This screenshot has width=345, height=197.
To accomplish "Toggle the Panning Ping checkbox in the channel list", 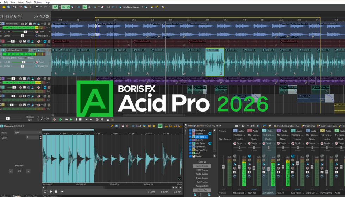I will [190, 150].
